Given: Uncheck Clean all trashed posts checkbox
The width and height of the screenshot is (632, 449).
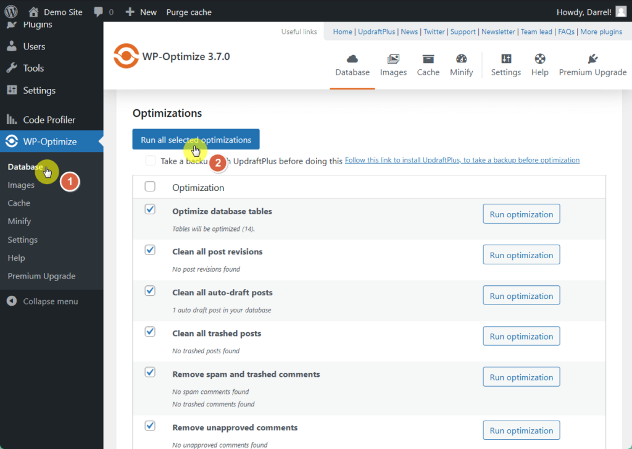Looking at the screenshot, I should [150, 332].
